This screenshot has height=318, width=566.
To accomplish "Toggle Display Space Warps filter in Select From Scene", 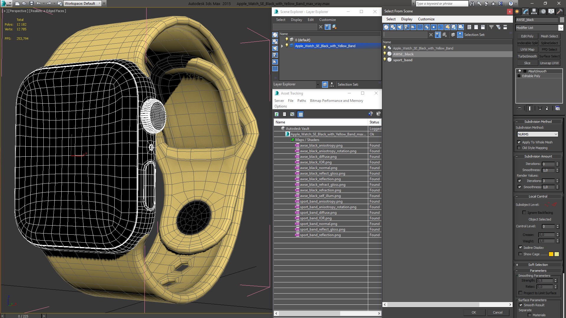I will (420, 27).
